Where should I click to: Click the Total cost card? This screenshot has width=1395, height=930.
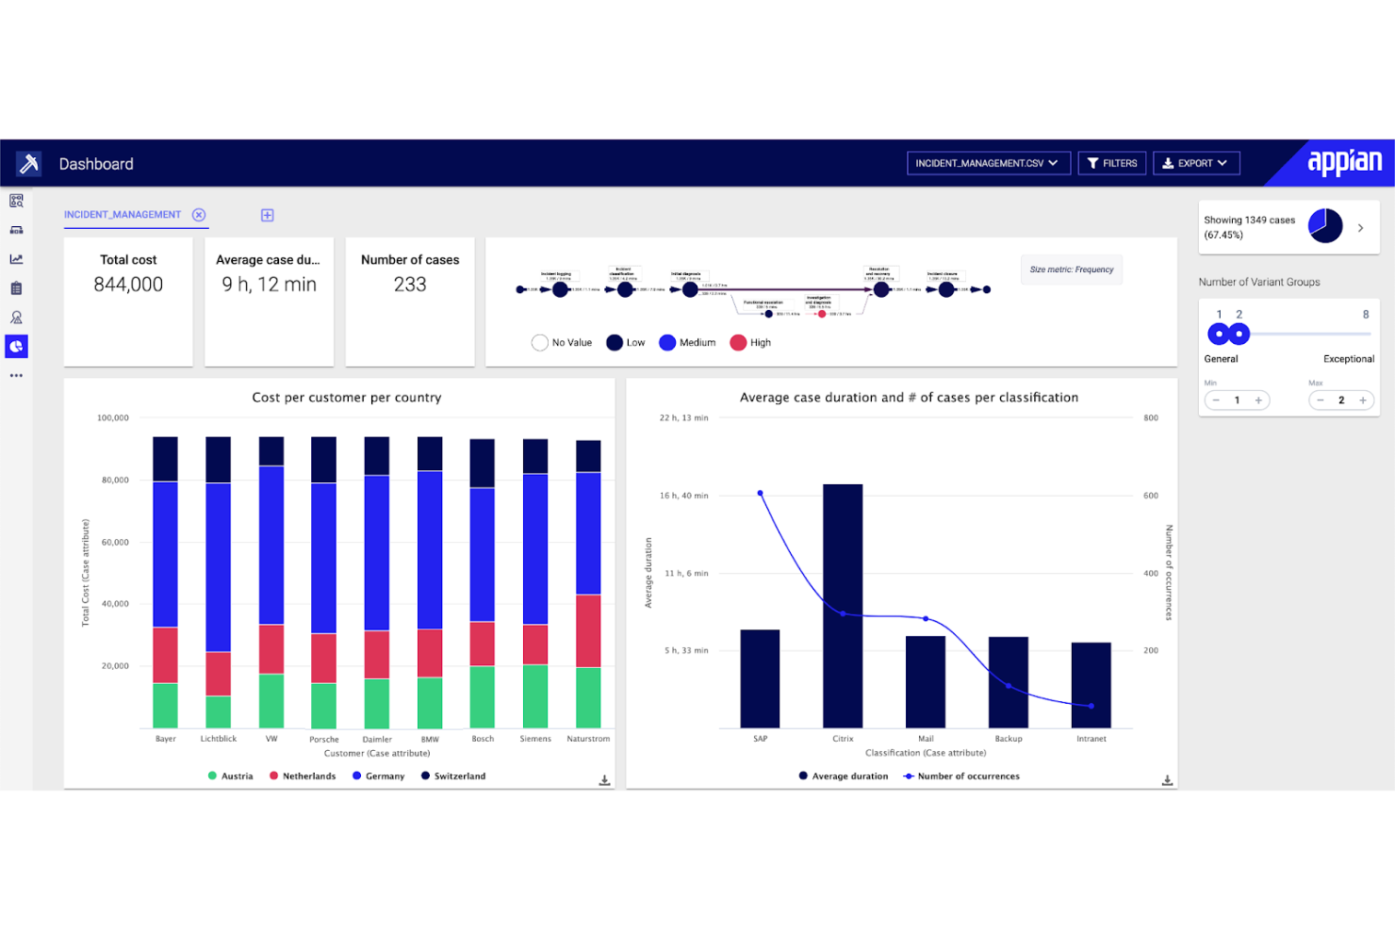click(128, 302)
